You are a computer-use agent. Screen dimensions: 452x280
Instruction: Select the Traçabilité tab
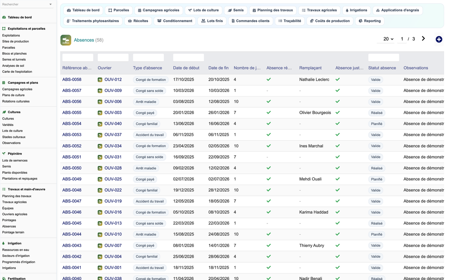290,21
